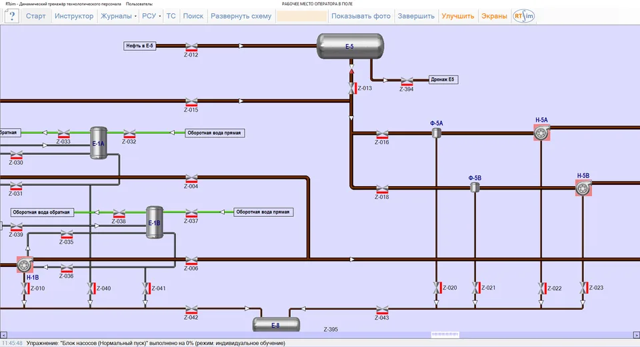640x347 pixels.
Task: Click the horizontal scrollbar thumb
Action: tap(445, 335)
